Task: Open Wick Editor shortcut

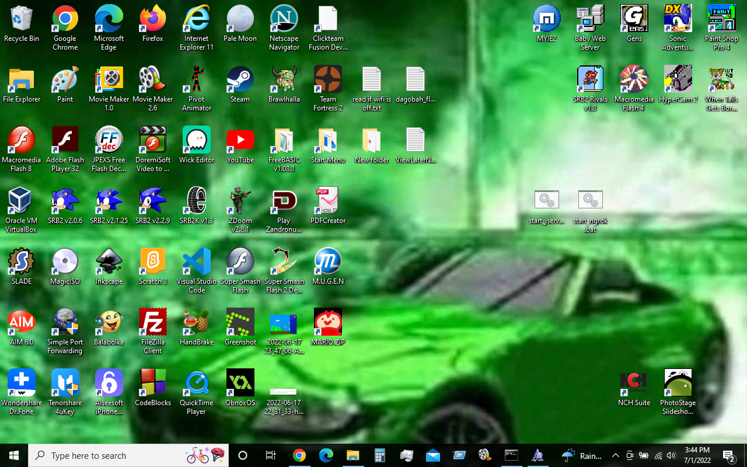Action: coord(197,145)
